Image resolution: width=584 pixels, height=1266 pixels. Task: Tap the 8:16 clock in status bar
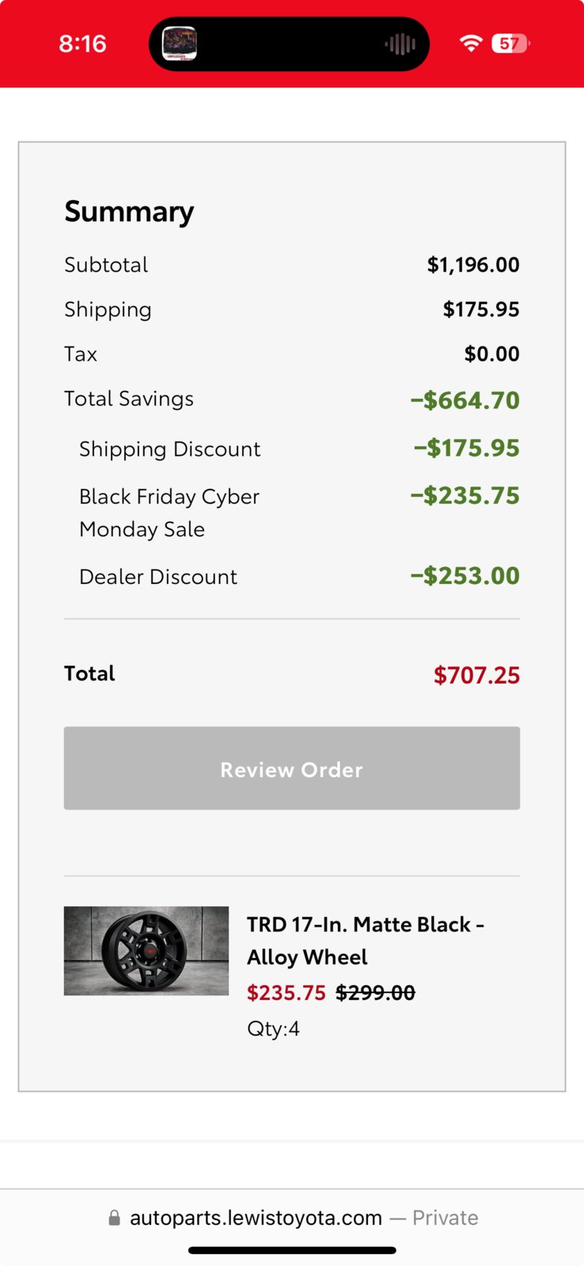coord(82,44)
